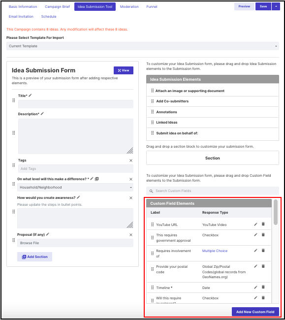Switch to the Moderation tab
Image resolution: width=285 pixels, height=320 pixels.
coord(129,6)
